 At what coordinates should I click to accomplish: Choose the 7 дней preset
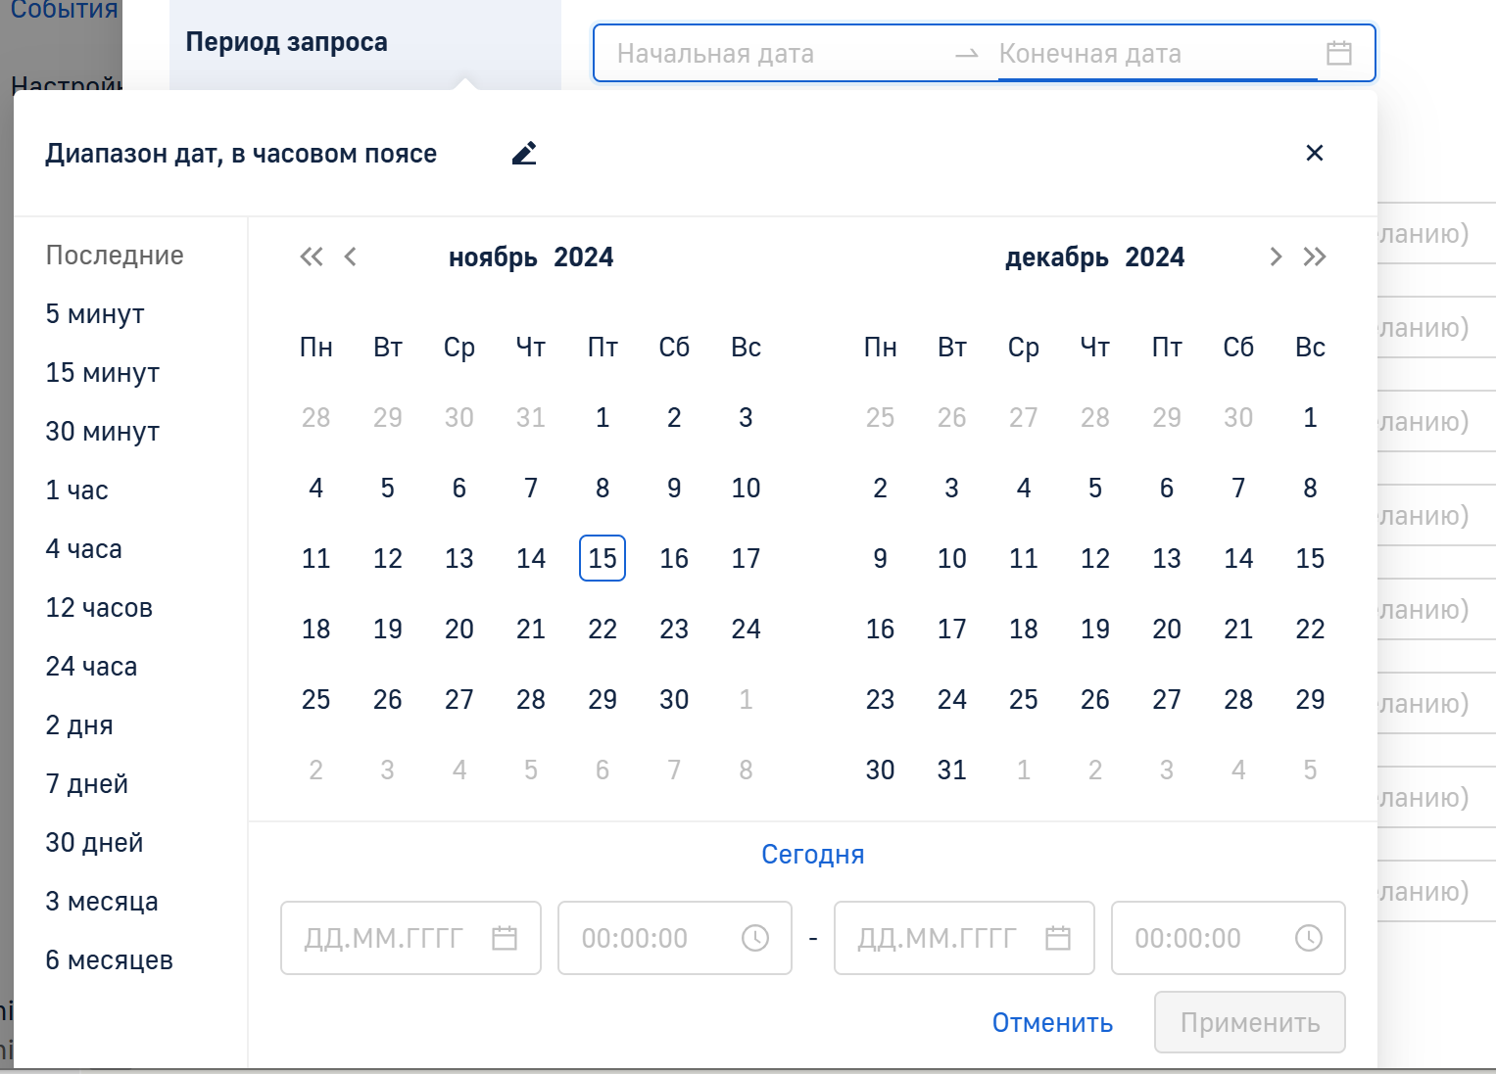tap(87, 784)
